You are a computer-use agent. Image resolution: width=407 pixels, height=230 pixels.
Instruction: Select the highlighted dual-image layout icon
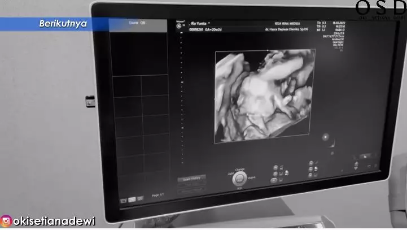[133, 199]
